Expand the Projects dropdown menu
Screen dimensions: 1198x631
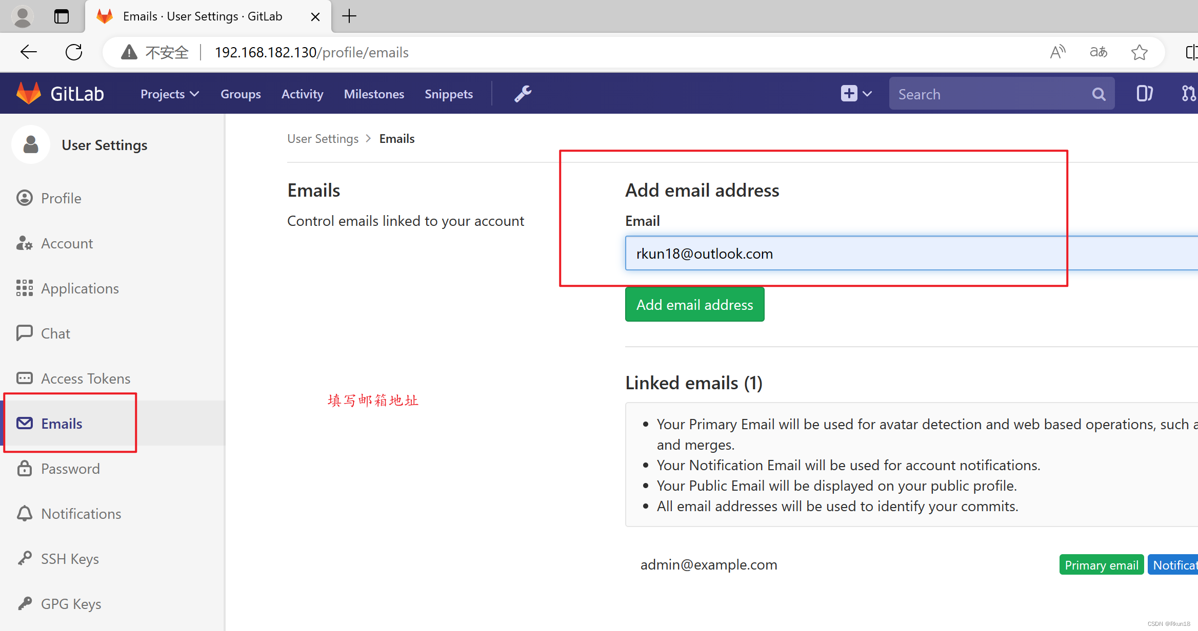[170, 94]
